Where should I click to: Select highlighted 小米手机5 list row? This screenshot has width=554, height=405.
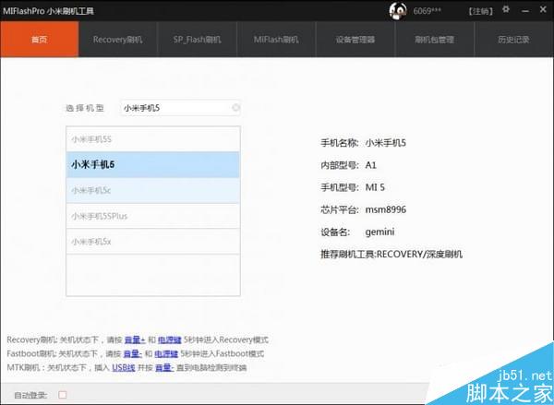pyautogui.click(x=153, y=164)
